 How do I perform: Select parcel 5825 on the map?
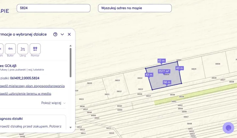click(194, 69)
